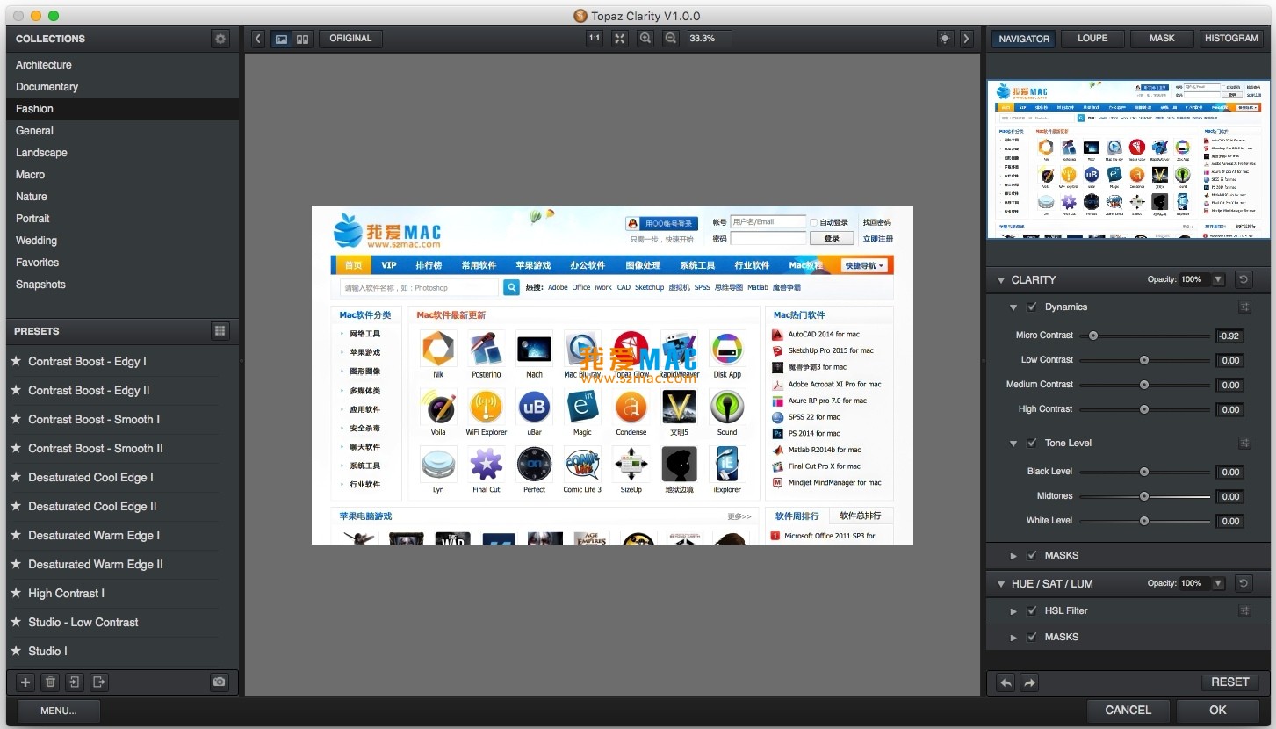The height and width of the screenshot is (729, 1276).
Task: Collapse the CLARITY section
Action: click(x=1001, y=280)
